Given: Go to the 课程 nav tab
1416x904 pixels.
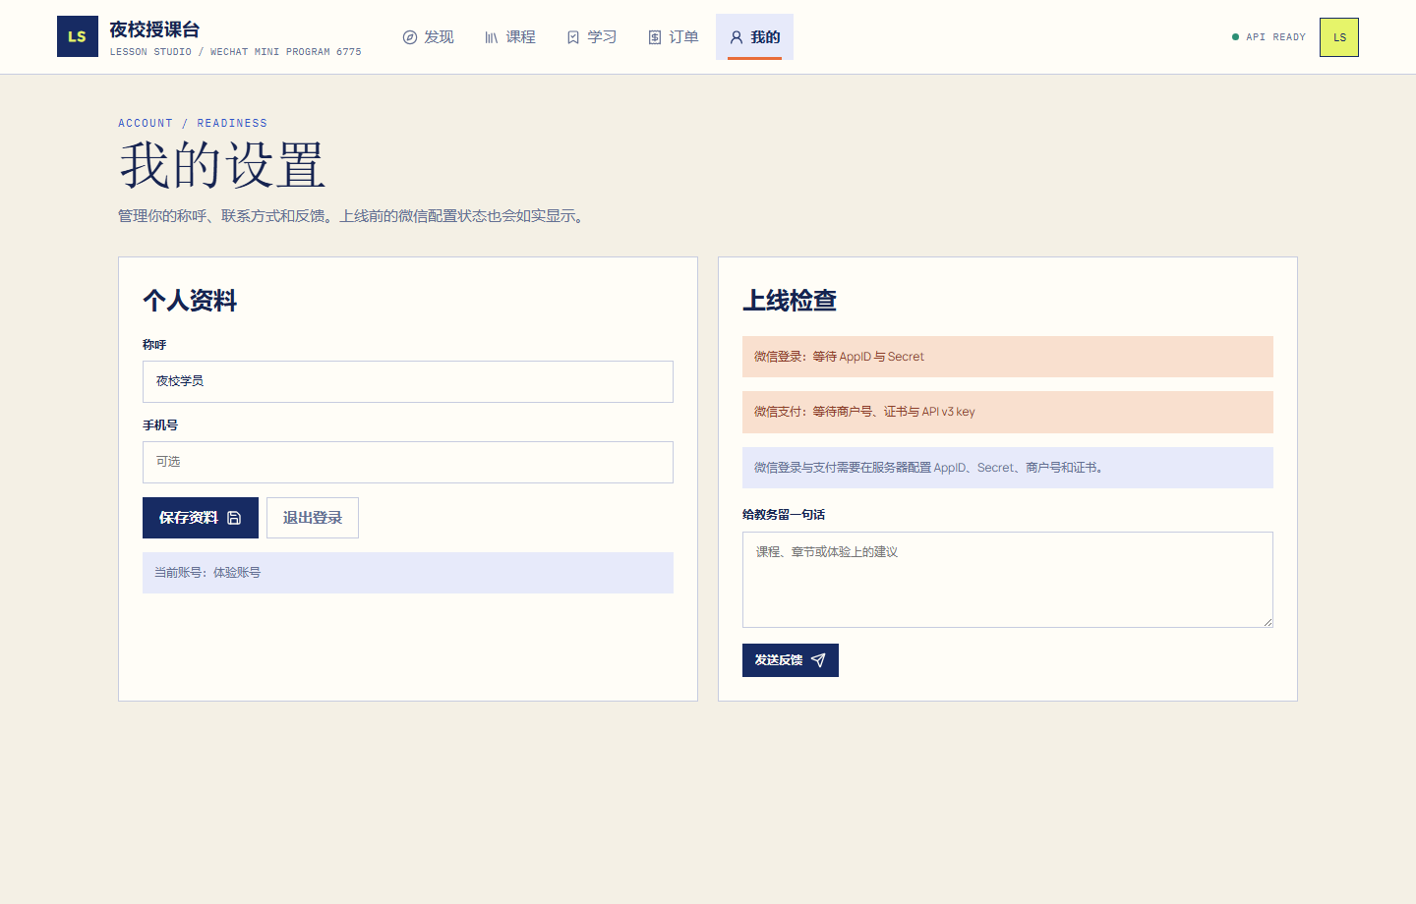Looking at the screenshot, I should coord(509,37).
